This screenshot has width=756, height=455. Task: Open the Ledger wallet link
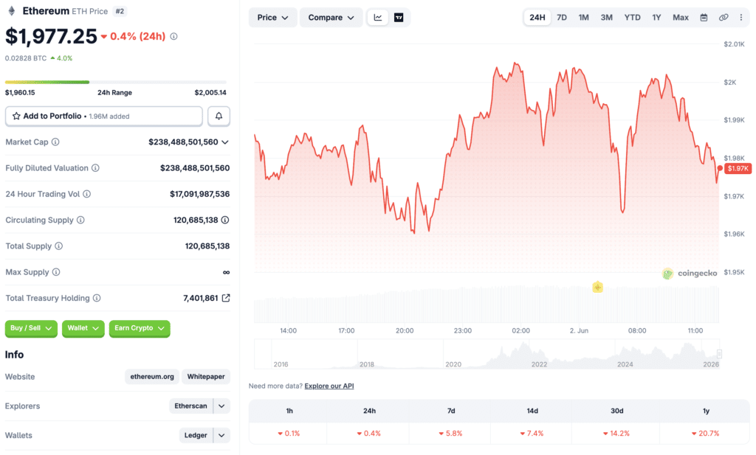[195, 435]
